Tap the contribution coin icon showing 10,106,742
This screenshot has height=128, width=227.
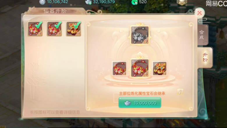click(x=42, y=2)
